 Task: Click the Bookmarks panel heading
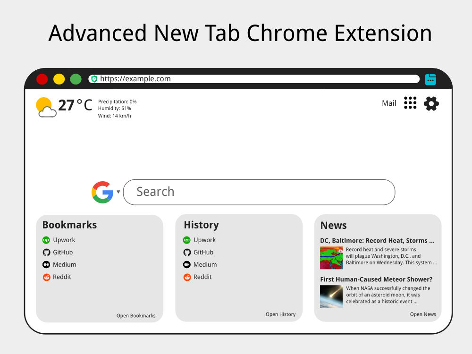[x=69, y=225]
